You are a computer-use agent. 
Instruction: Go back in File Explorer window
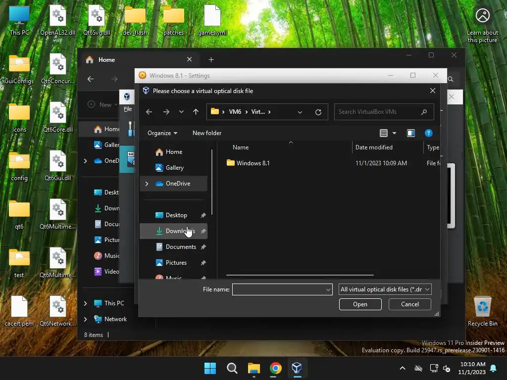click(x=91, y=79)
